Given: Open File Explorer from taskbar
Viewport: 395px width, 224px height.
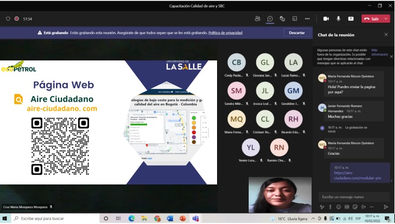Looking at the screenshot, I should pyautogui.click(x=144, y=219).
